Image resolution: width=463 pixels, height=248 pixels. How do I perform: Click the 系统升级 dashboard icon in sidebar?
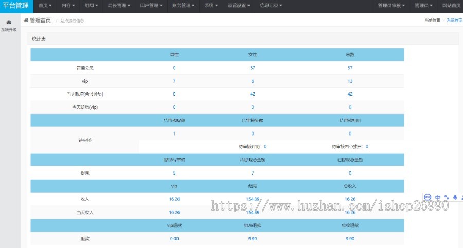pyautogui.click(x=9, y=22)
